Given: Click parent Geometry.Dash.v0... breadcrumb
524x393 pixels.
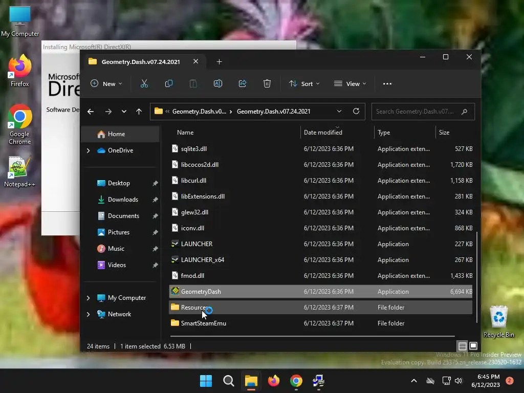Looking at the screenshot, I should point(199,111).
